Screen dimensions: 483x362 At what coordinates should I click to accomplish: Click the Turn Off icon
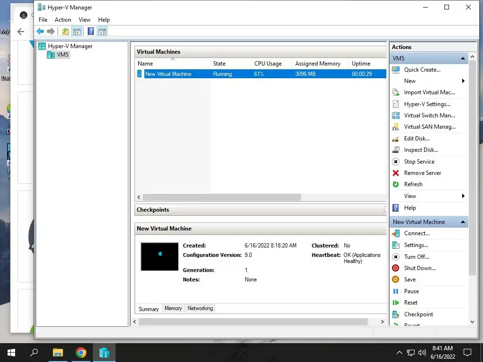[x=396, y=257]
